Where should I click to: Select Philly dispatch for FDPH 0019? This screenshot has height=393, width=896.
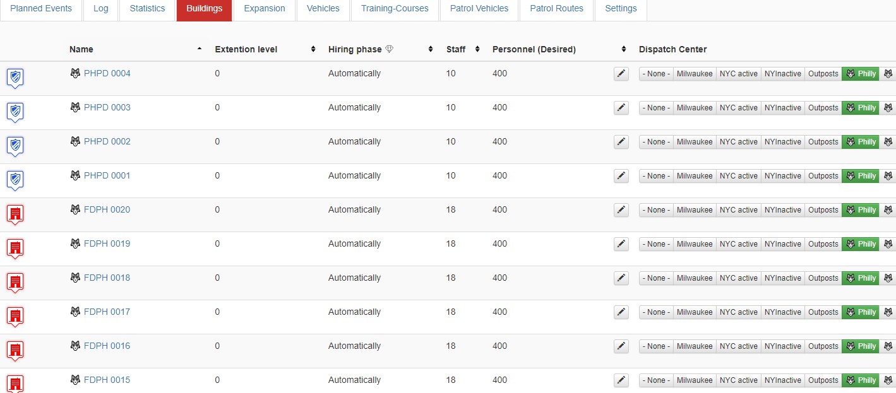[x=861, y=244]
